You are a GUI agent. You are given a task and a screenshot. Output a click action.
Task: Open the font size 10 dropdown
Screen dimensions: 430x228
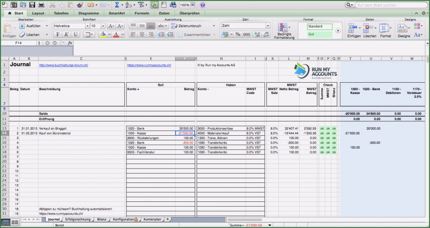click(103, 26)
